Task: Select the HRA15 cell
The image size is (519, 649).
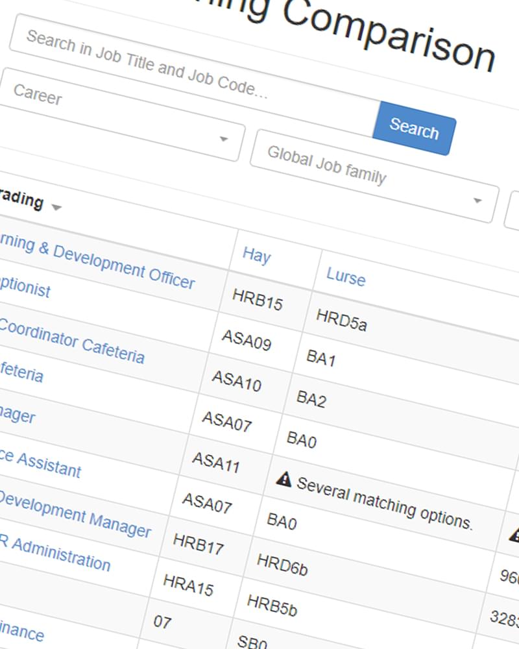Action: (x=188, y=585)
